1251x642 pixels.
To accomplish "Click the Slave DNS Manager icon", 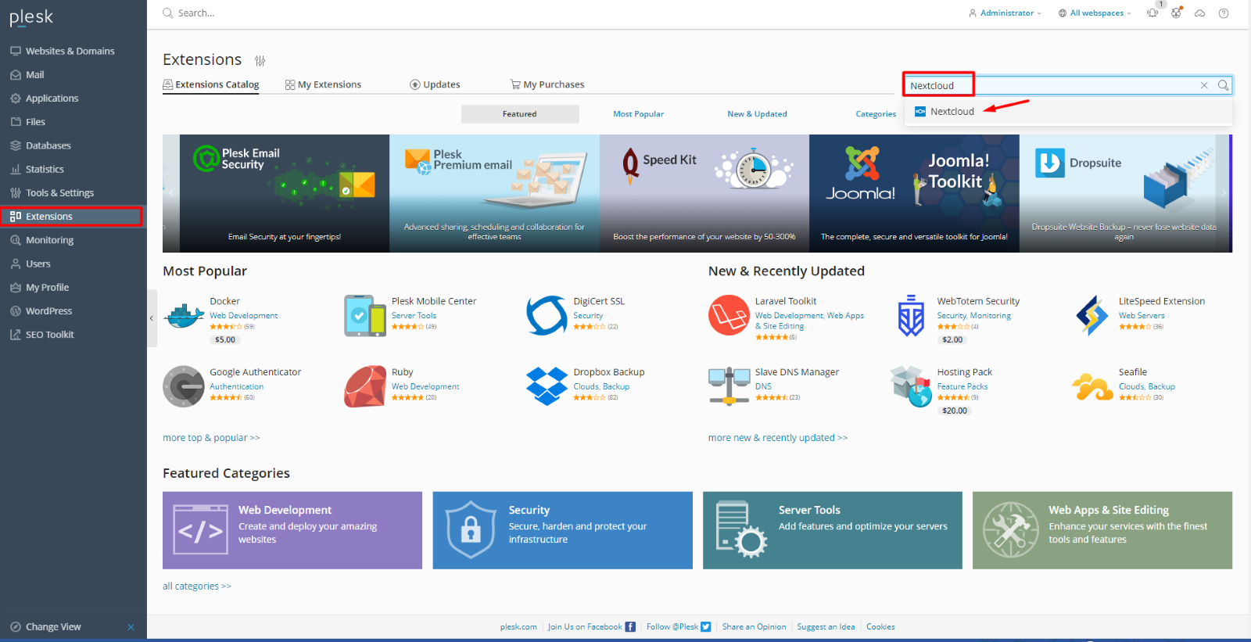I will (x=729, y=386).
